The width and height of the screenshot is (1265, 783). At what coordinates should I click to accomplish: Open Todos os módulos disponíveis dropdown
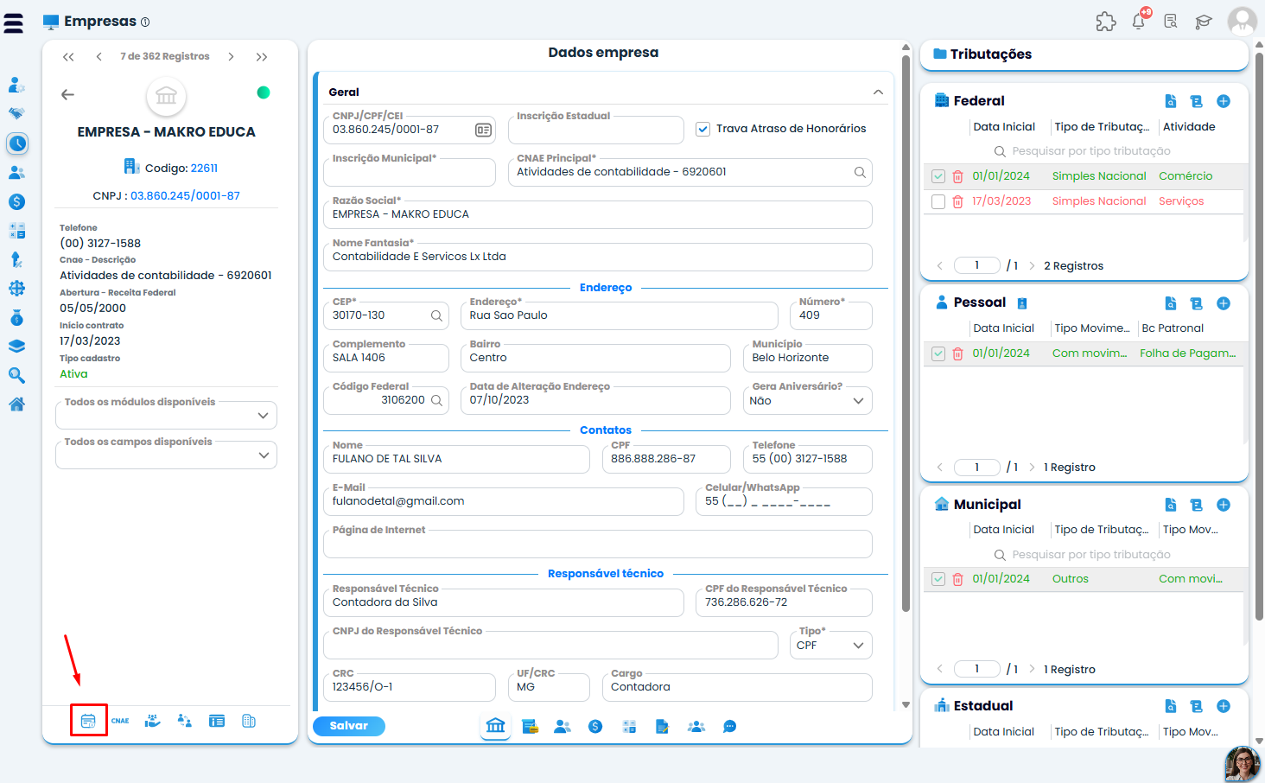[166, 416]
